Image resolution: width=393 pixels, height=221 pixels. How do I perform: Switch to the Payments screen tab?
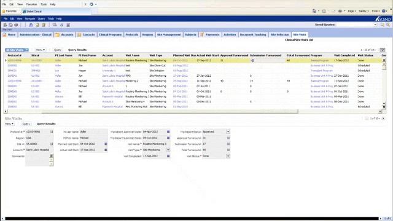210,34
